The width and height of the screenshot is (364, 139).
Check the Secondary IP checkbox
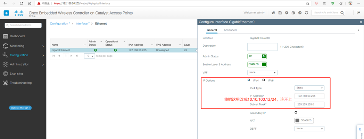coord(296,112)
